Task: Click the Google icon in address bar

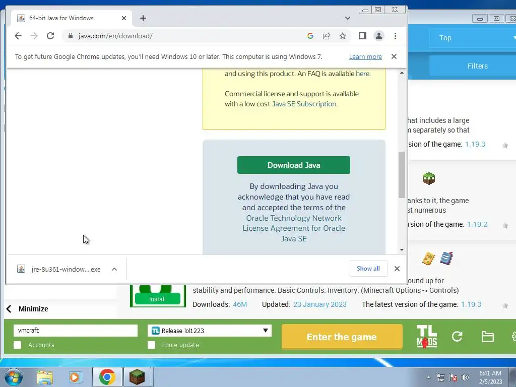Action: pyautogui.click(x=310, y=36)
